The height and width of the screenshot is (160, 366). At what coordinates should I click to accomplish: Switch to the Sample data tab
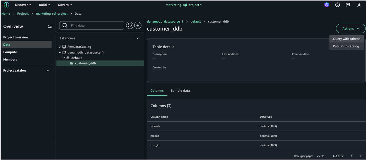tap(180, 91)
